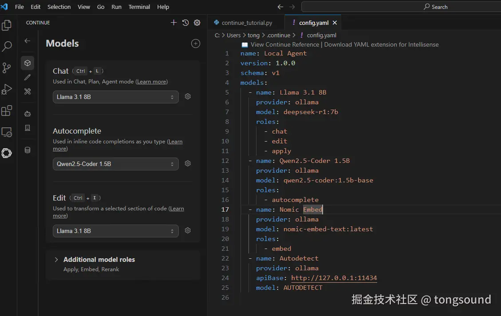This screenshot has width=501, height=316.
Task: Start a new Continue session with plus icon
Action: [174, 23]
